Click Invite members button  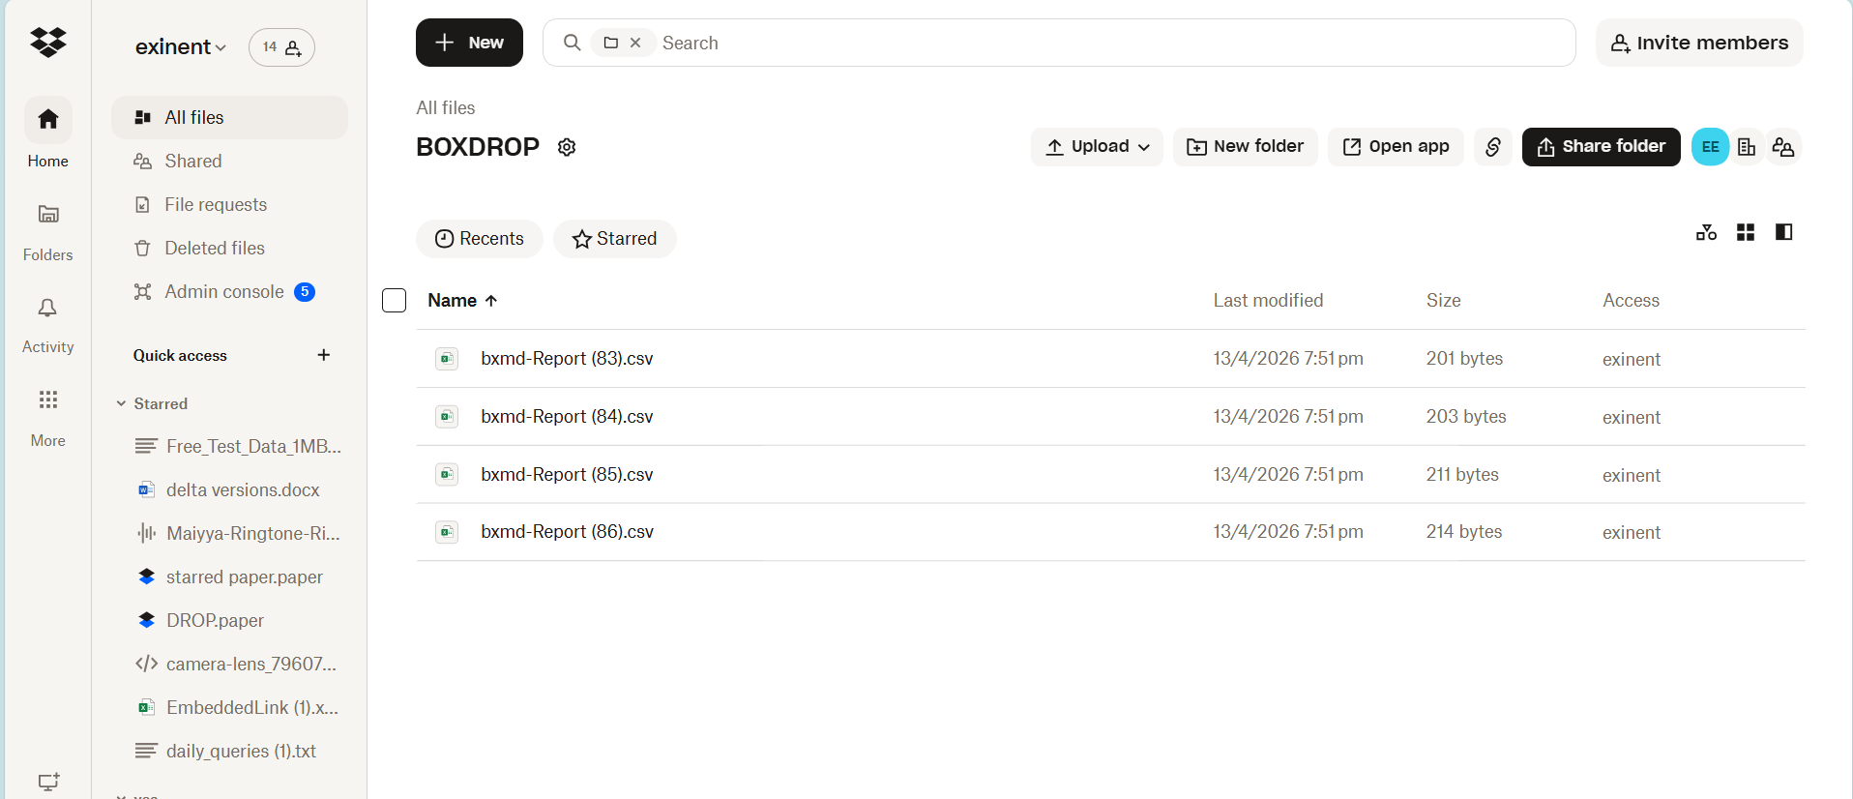click(x=1699, y=43)
